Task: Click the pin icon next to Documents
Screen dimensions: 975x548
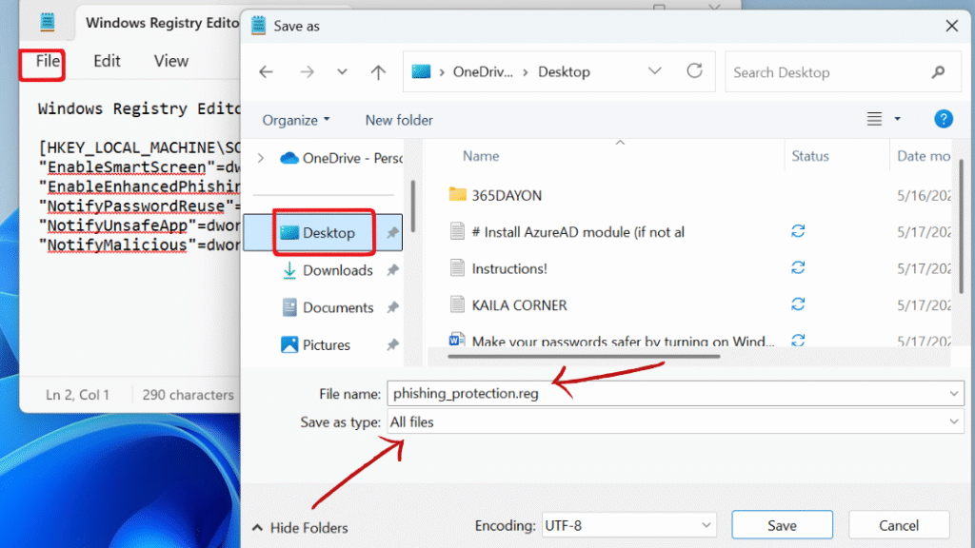Action: [392, 307]
